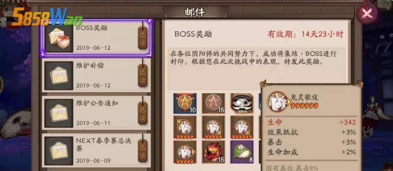Click the 邮件 title header
This screenshot has height=171, width=393.
pyautogui.click(x=195, y=12)
